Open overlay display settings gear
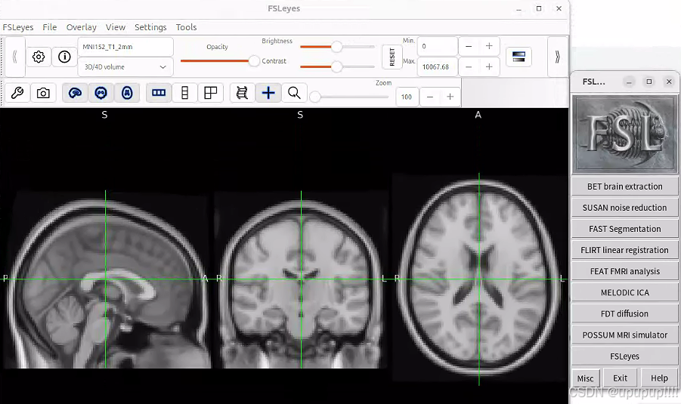This screenshot has width=681, height=404. click(39, 57)
